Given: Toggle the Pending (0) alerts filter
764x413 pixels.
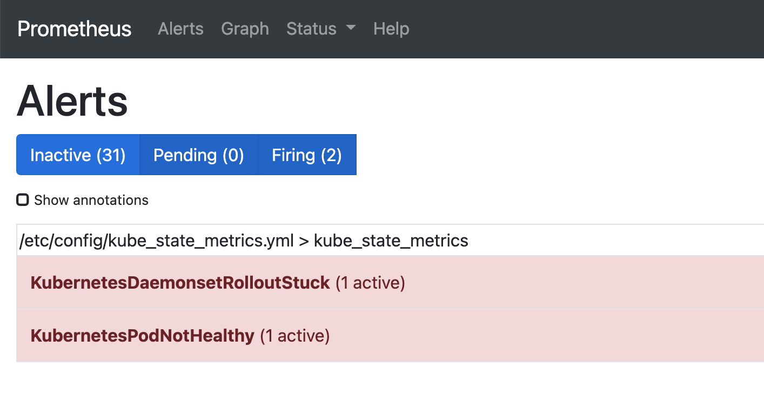Looking at the screenshot, I should tap(198, 155).
